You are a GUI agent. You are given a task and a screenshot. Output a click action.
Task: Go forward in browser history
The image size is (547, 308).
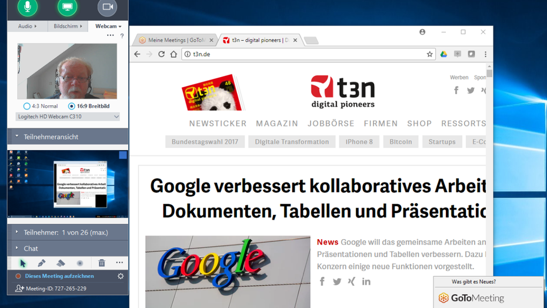tap(149, 54)
